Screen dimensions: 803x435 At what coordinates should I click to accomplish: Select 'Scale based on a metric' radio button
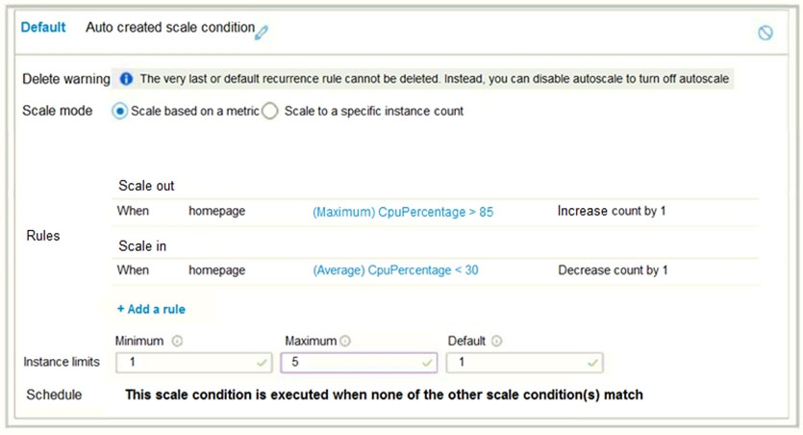tap(120, 111)
